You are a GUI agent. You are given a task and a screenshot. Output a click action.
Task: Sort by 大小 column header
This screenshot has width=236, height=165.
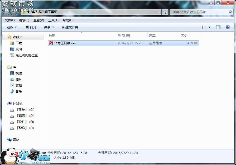click(x=184, y=35)
